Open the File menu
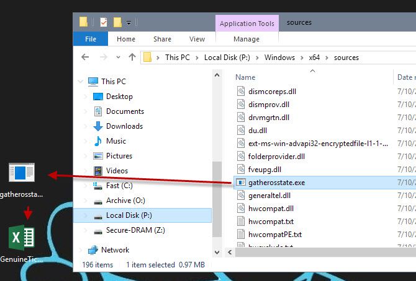This screenshot has height=281, width=416. tap(91, 39)
